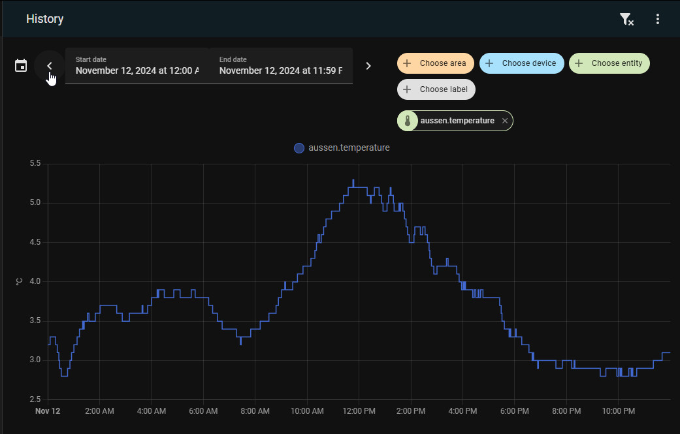Click the remove filters funnel icon
Viewport: 680px width, 434px height.
coord(626,20)
